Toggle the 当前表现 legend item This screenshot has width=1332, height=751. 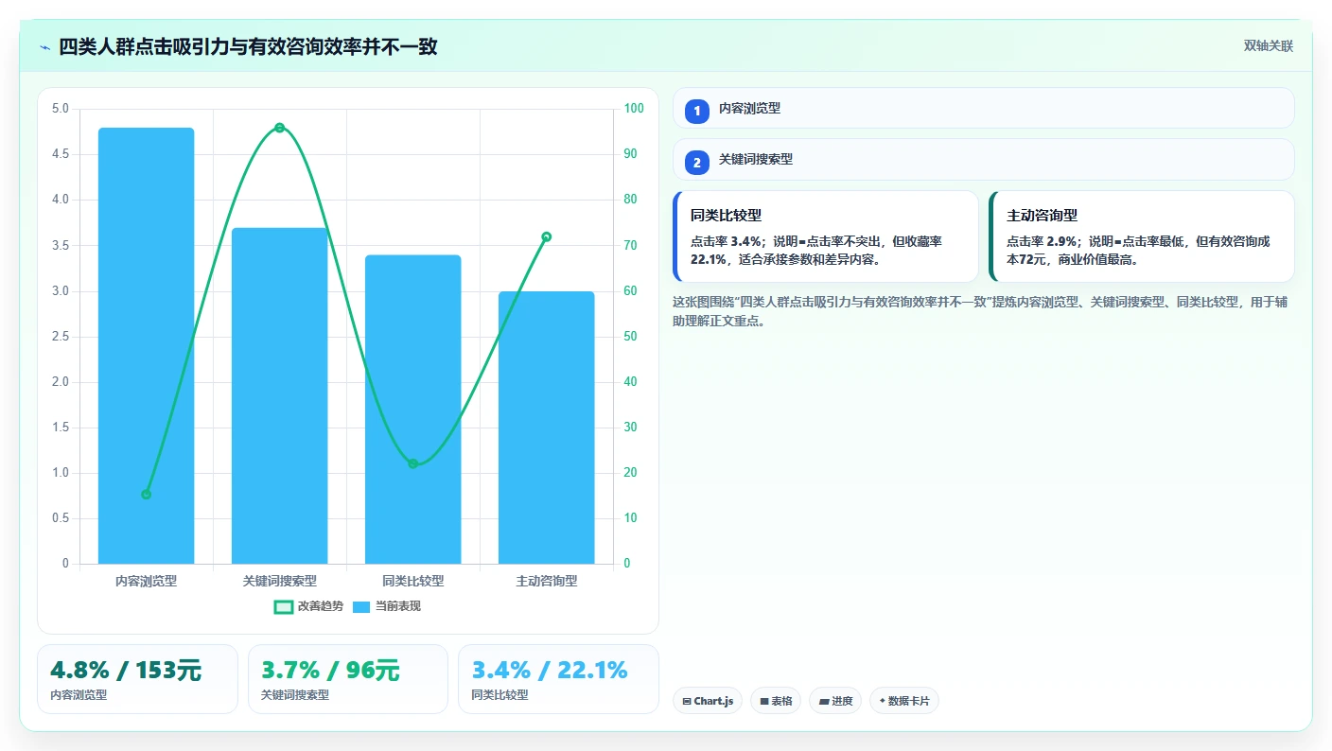point(386,606)
